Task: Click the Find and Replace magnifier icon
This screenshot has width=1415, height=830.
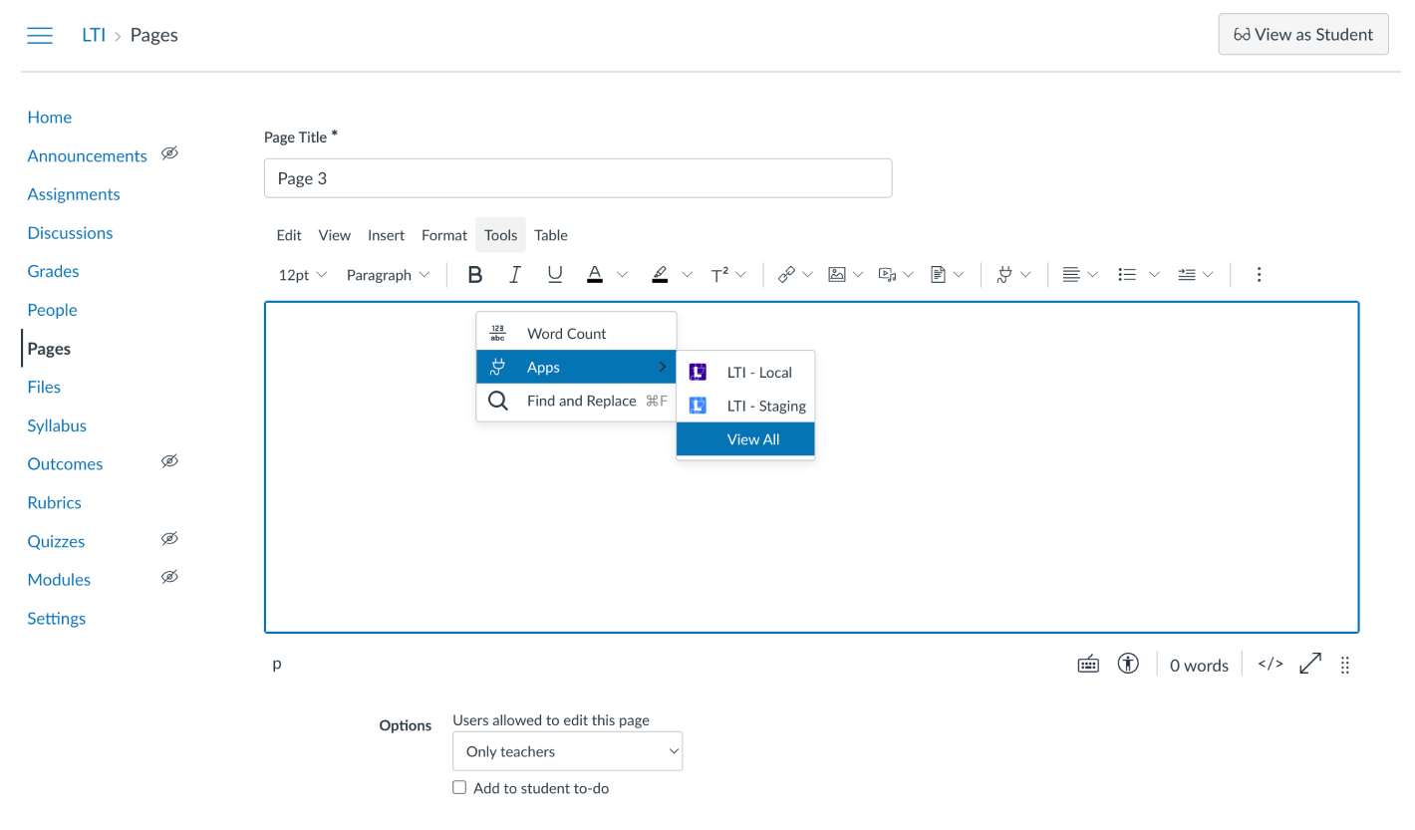Action: tap(498, 401)
